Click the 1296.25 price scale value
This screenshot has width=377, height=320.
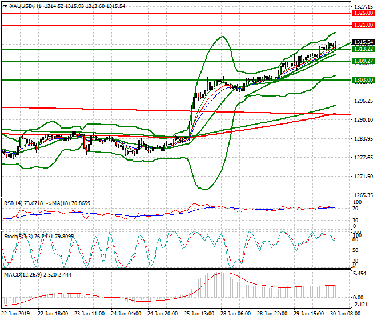363,101
